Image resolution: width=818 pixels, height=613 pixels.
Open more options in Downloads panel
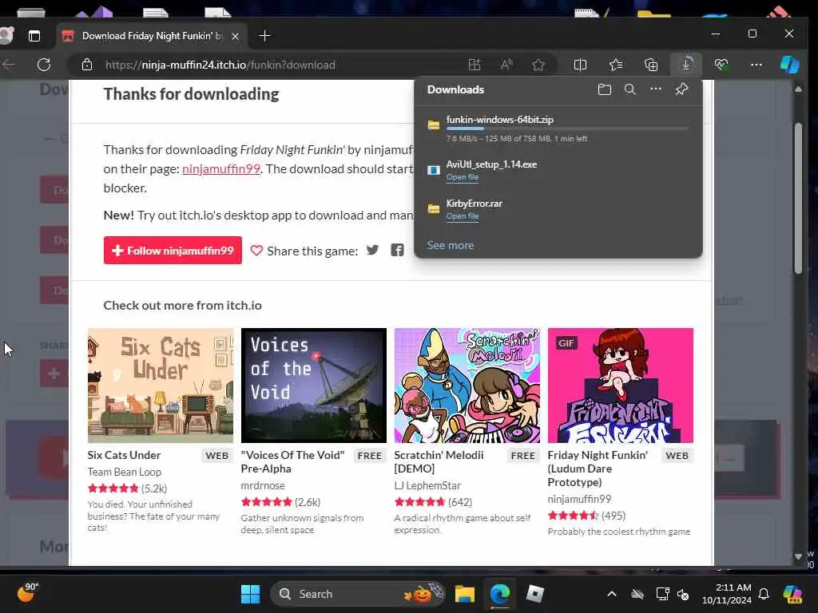pyautogui.click(x=656, y=89)
